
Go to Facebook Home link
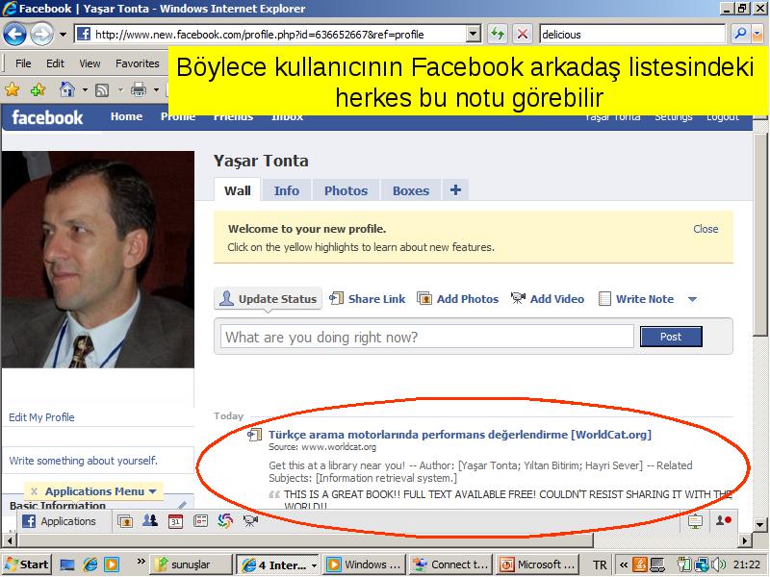126,116
